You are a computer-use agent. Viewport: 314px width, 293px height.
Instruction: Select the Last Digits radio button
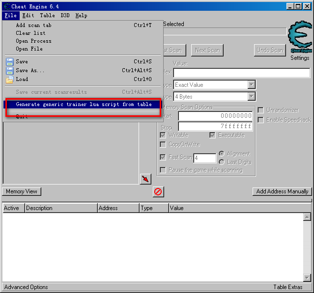tap(222, 162)
